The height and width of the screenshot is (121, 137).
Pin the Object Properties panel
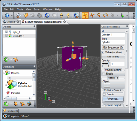pyautogui.click(x=127, y=27)
